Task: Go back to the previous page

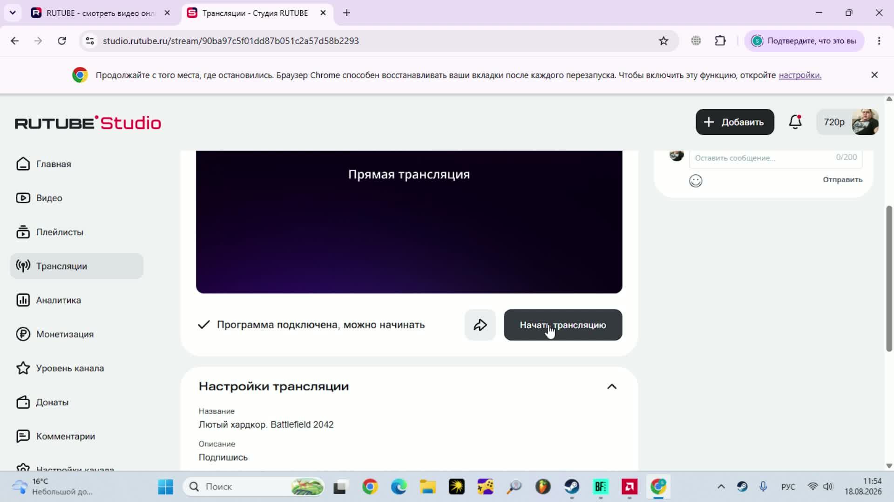Action: tap(15, 41)
